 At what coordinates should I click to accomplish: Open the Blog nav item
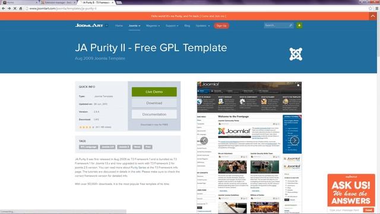[187, 26]
